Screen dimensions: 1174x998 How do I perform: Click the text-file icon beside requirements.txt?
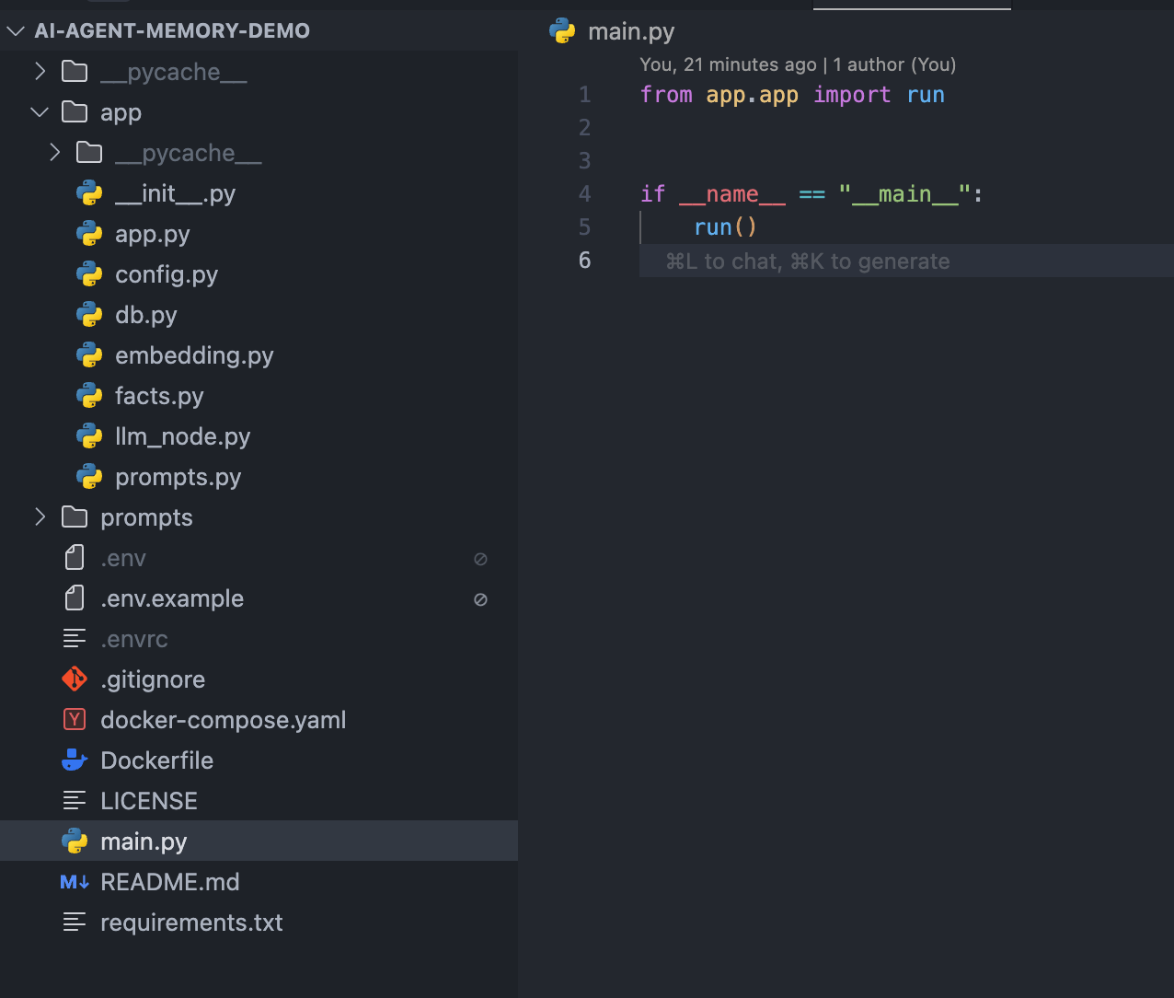tap(75, 923)
